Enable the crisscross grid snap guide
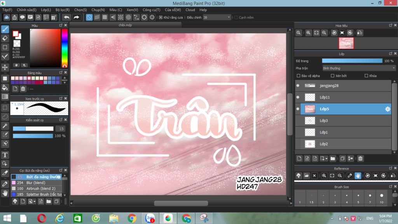 (x=105, y=17)
